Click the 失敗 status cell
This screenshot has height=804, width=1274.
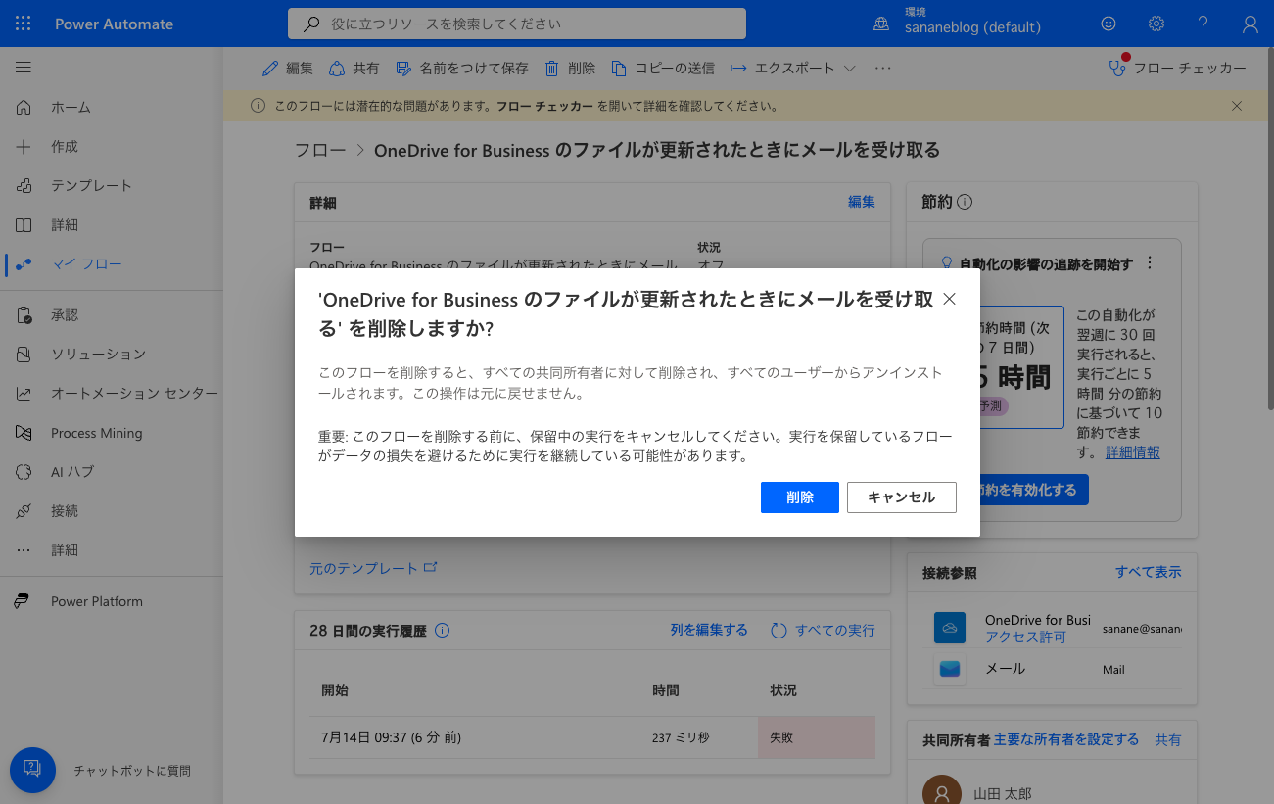(x=817, y=737)
